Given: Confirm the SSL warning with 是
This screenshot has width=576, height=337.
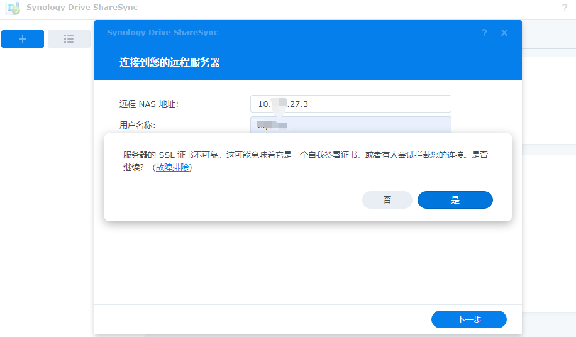Looking at the screenshot, I should pyautogui.click(x=455, y=200).
